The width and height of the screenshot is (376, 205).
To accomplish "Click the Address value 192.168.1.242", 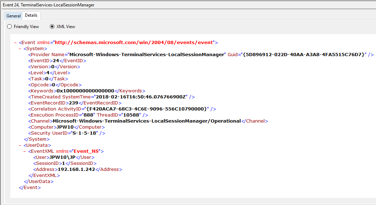I will pos(76,169).
